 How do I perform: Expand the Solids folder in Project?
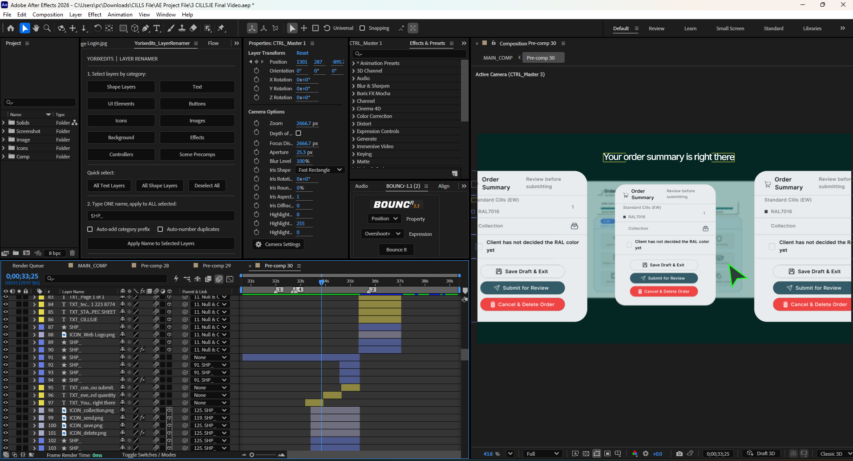click(4, 122)
